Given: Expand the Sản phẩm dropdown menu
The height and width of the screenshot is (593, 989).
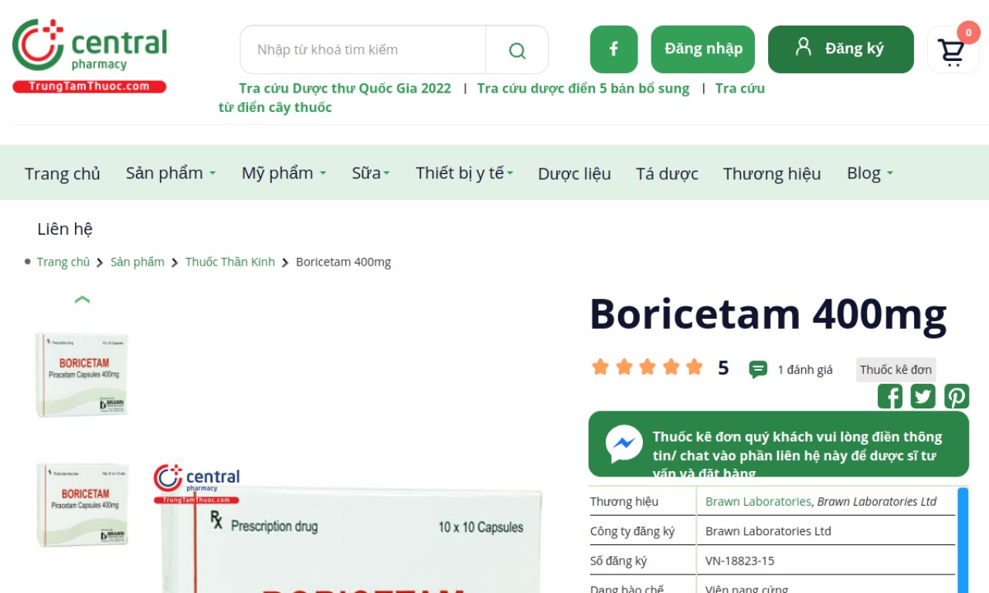Looking at the screenshot, I should (x=171, y=173).
